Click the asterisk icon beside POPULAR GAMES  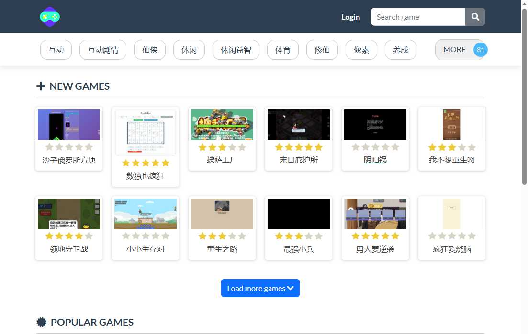[42, 322]
